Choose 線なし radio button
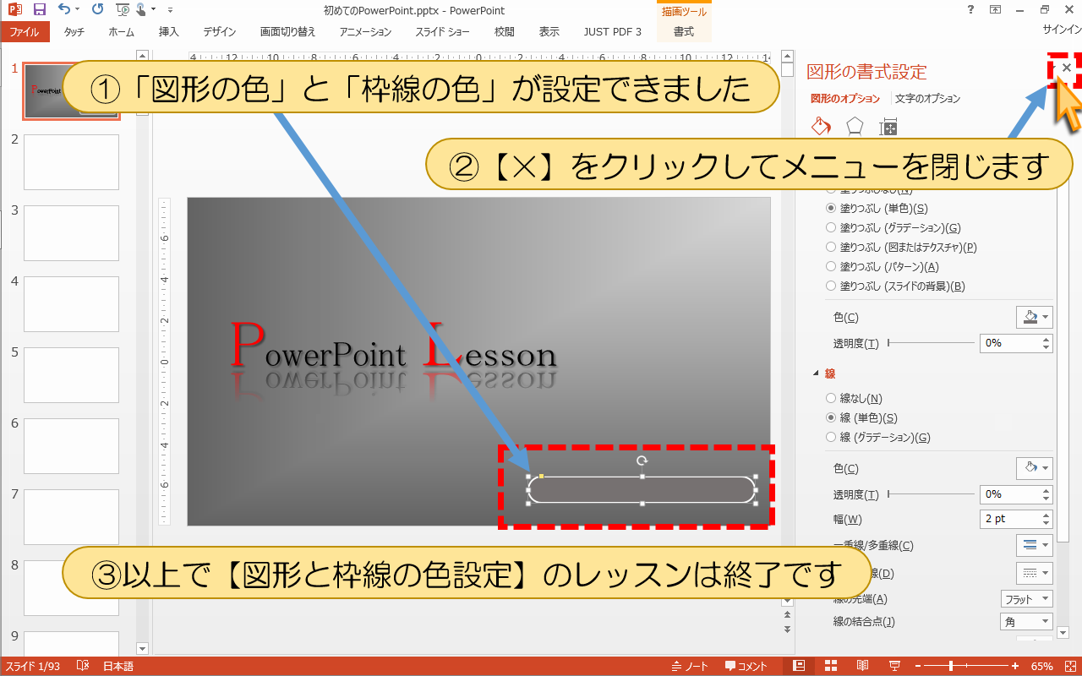This screenshot has width=1082, height=676. [x=831, y=398]
